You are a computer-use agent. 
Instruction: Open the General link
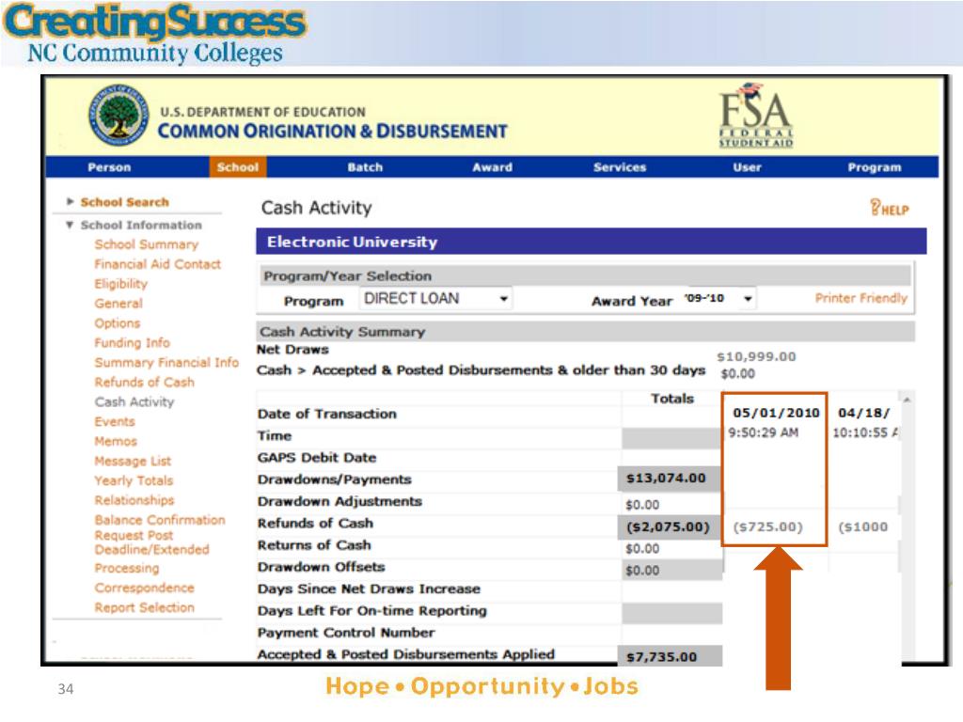tap(118, 304)
